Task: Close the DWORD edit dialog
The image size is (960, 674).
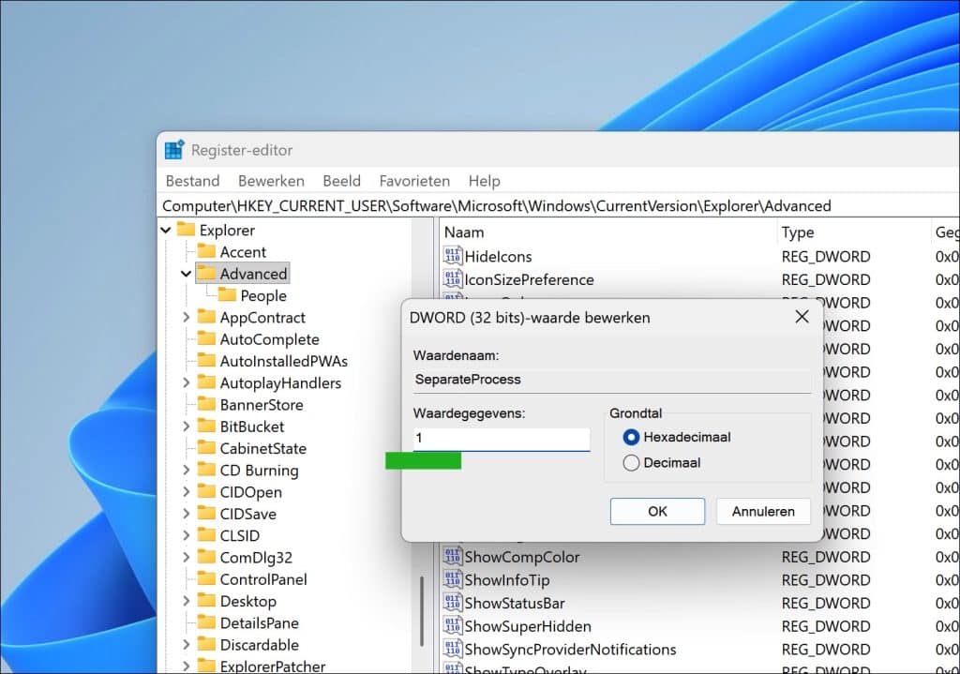Action: pyautogui.click(x=802, y=317)
